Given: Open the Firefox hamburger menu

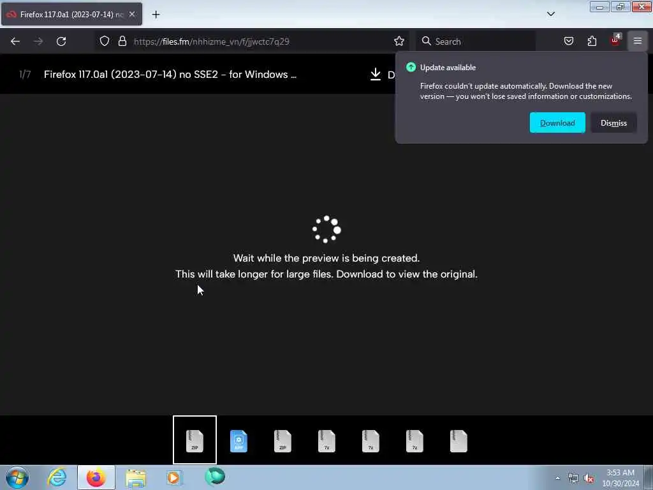Looking at the screenshot, I should coord(637,41).
